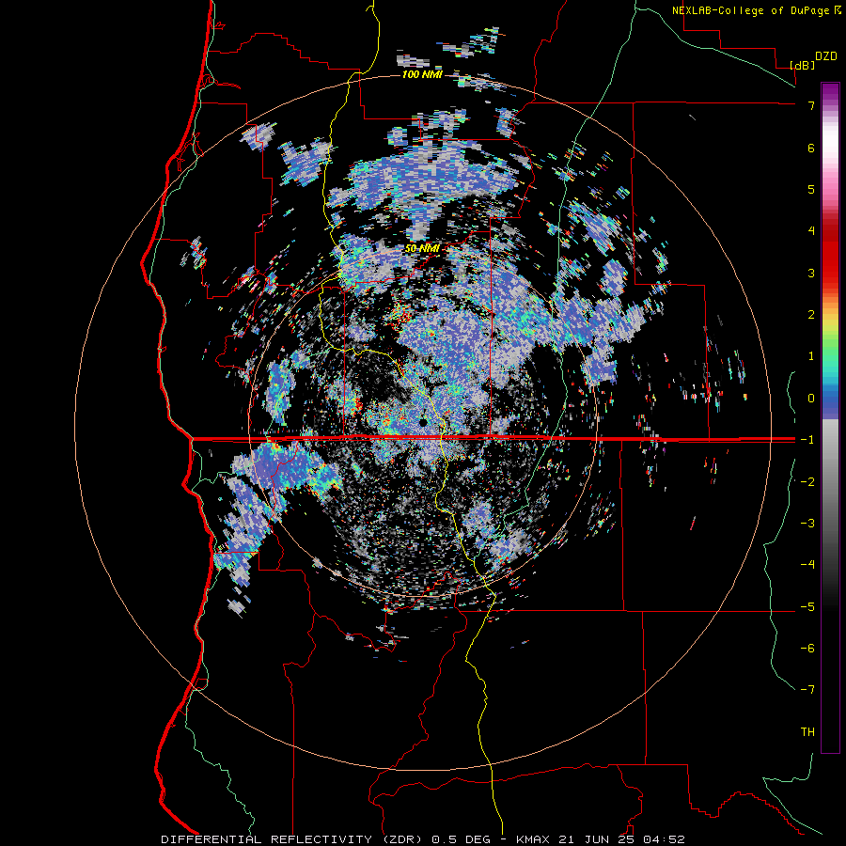
Task: Click the -6 value on the scale
Action: click(x=807, y=649)
